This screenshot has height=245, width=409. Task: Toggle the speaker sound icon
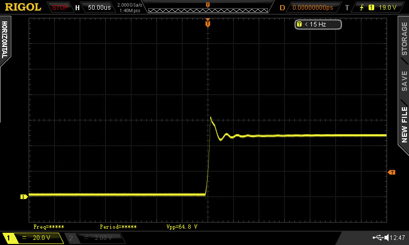coord(387,237)
